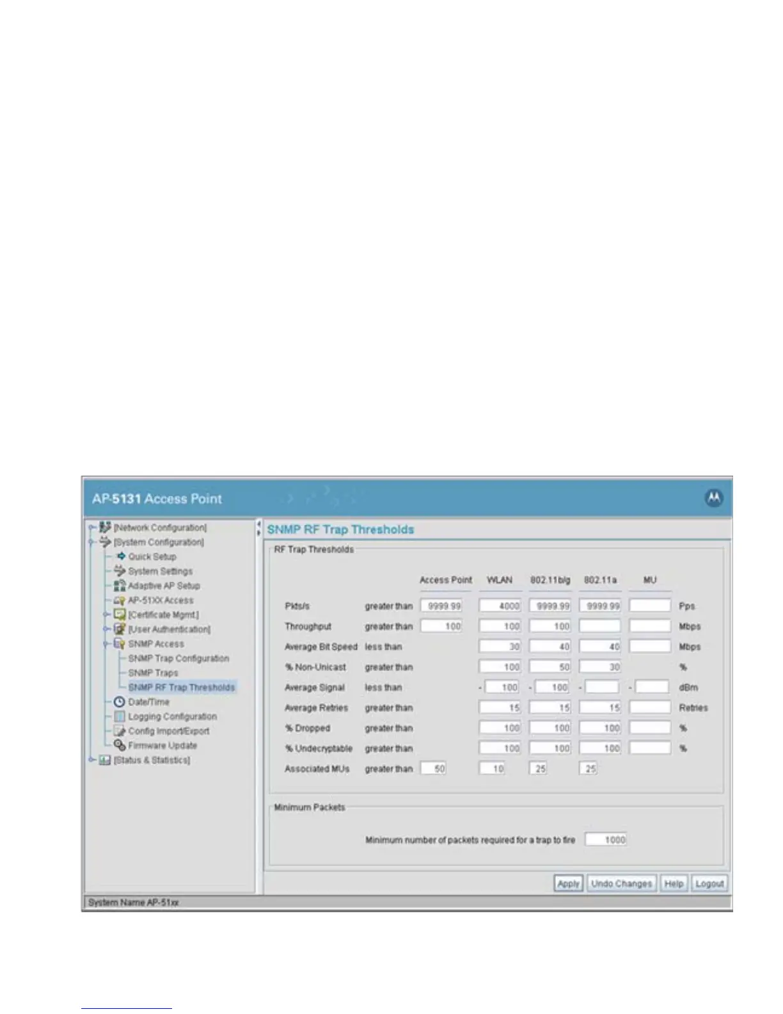Click the 'System Name AP-51xx' status bar text

coord(134,903)
